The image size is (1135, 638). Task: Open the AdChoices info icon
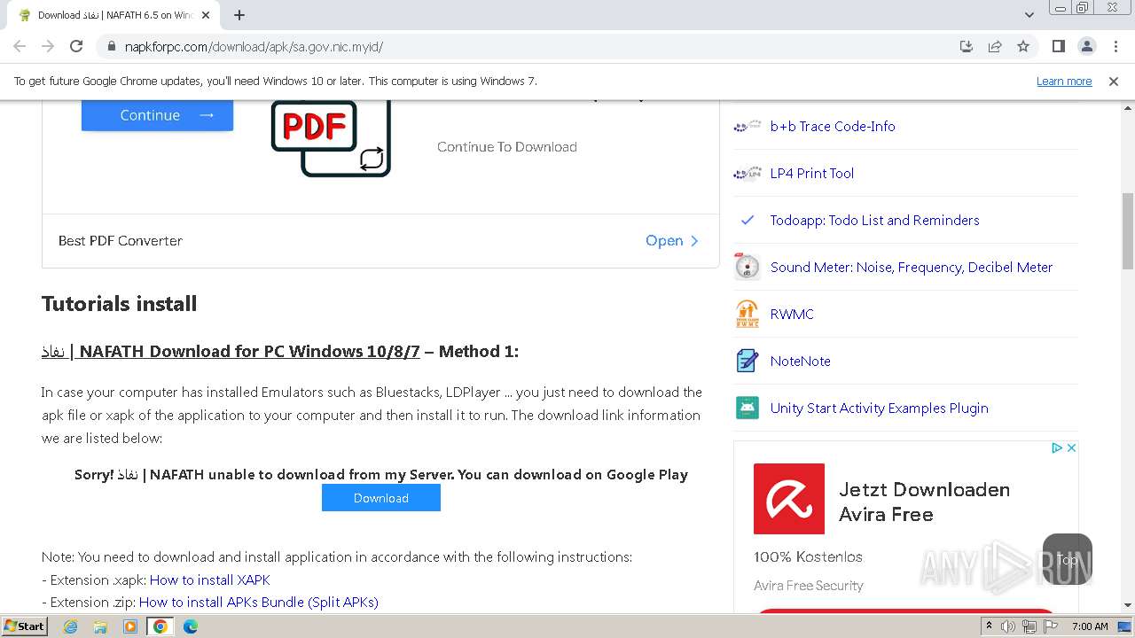(1057, 448)
